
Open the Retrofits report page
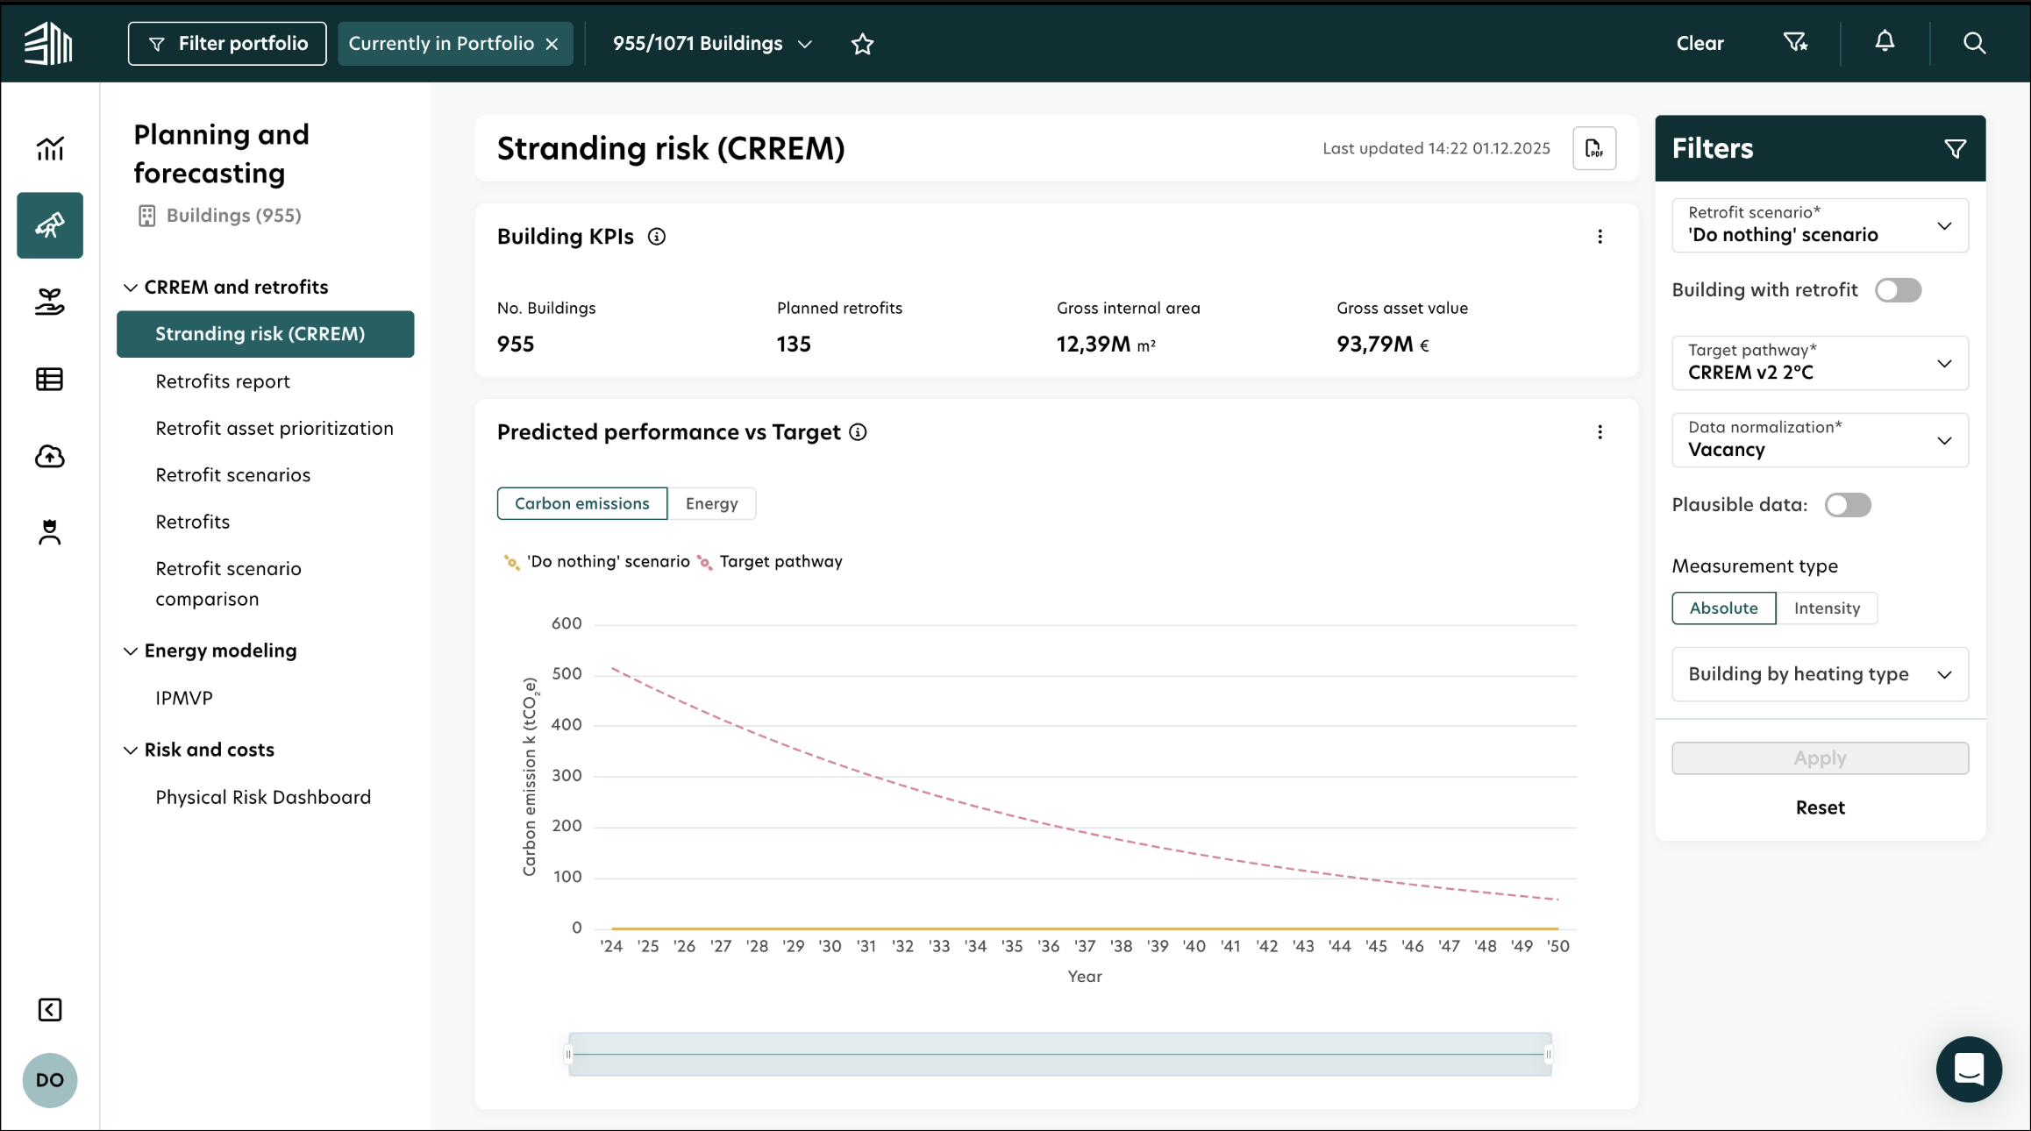point(223,381)
